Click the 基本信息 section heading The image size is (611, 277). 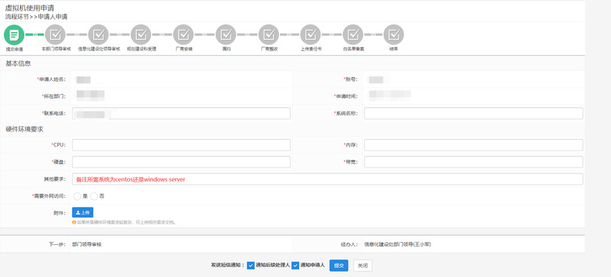pos(18,63)
